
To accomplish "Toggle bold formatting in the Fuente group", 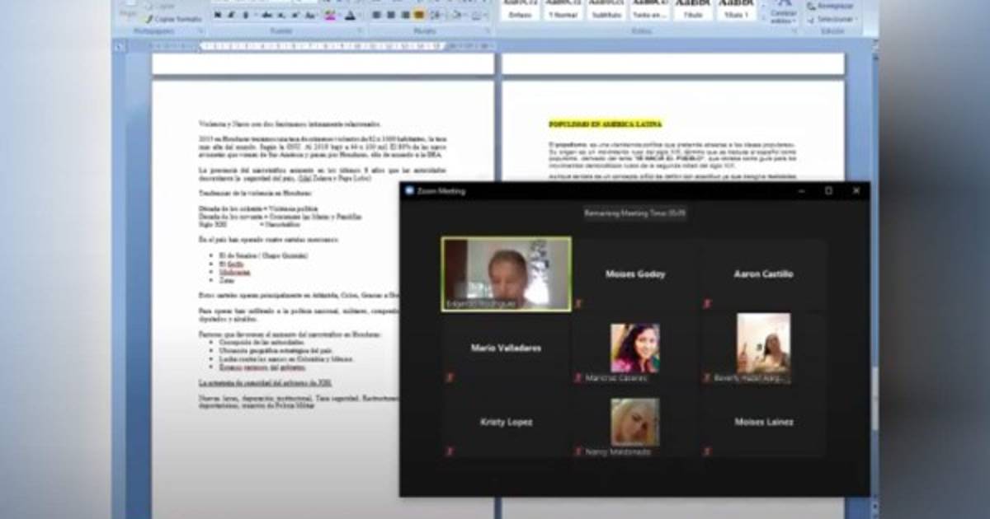I will coord(217,15).
